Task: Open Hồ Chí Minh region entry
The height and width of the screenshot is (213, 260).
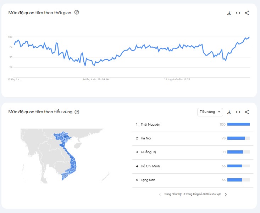Action: coord(150,166)
